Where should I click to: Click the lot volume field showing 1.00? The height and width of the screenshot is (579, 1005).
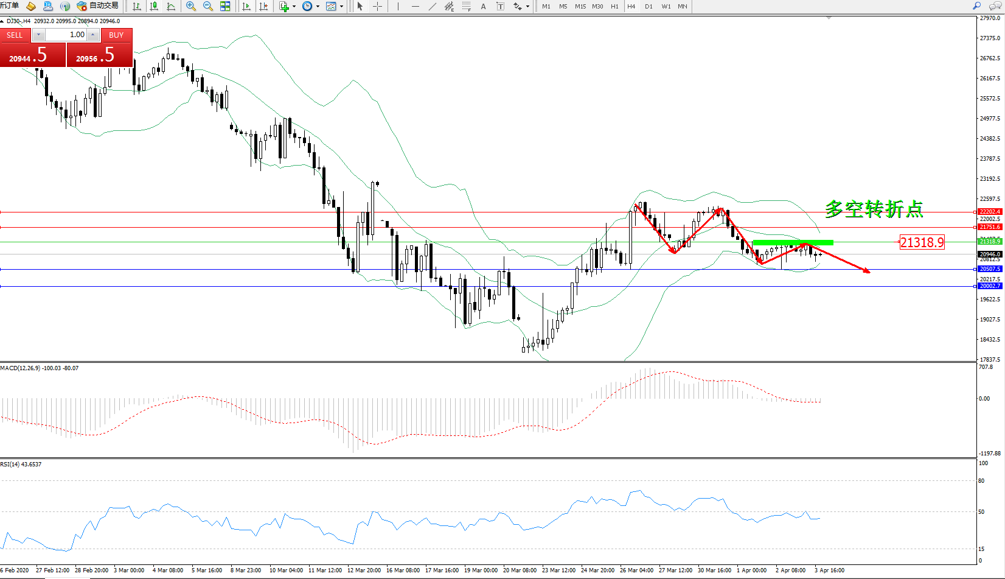tap(66, 35)
